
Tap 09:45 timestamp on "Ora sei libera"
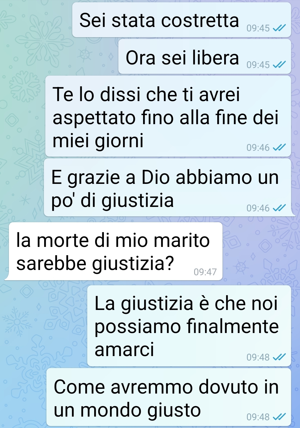point(258,65)
